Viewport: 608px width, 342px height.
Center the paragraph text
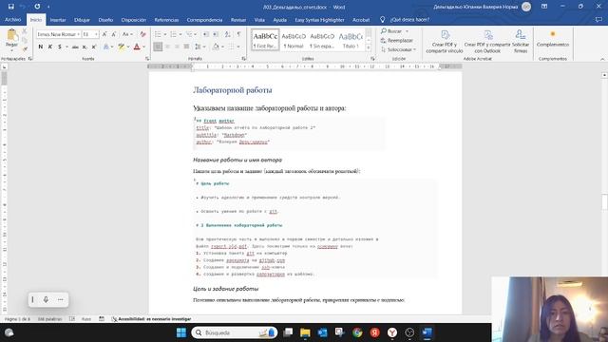pos(167,47)
